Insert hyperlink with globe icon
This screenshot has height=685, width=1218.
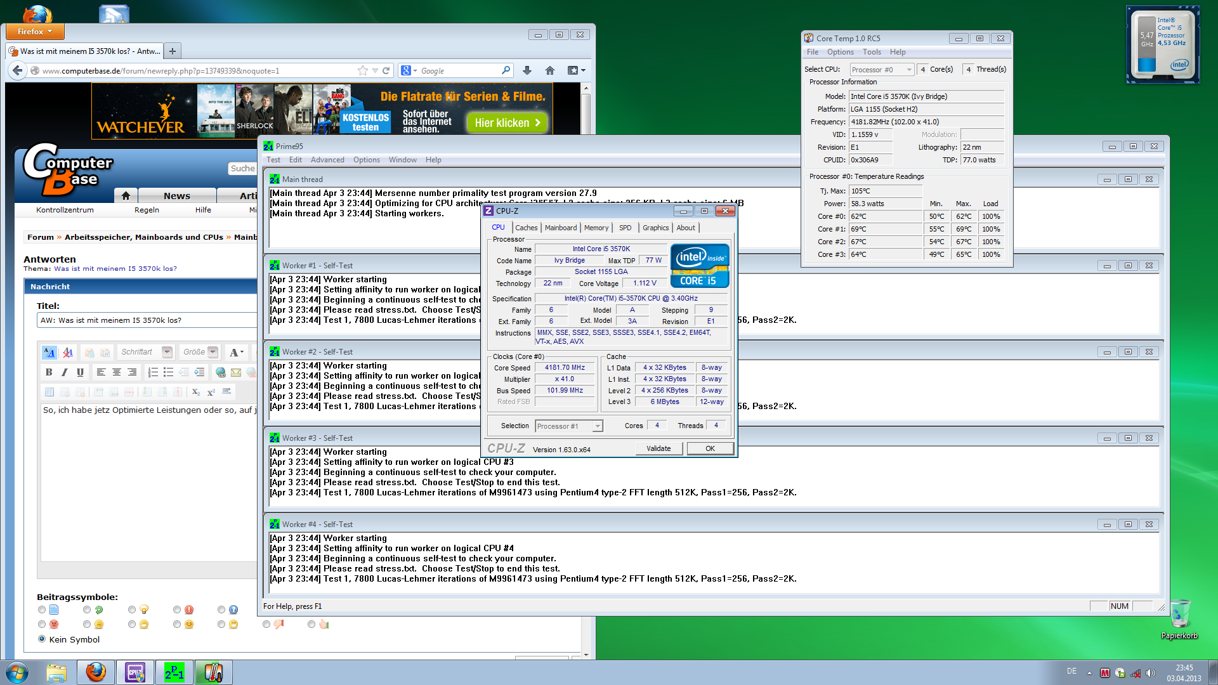click(x=221, y=372)
